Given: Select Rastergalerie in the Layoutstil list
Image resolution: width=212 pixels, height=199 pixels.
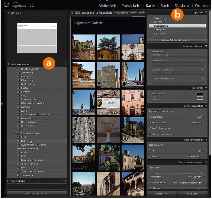Looking at the screenshot, I should [x=161, y=30].
